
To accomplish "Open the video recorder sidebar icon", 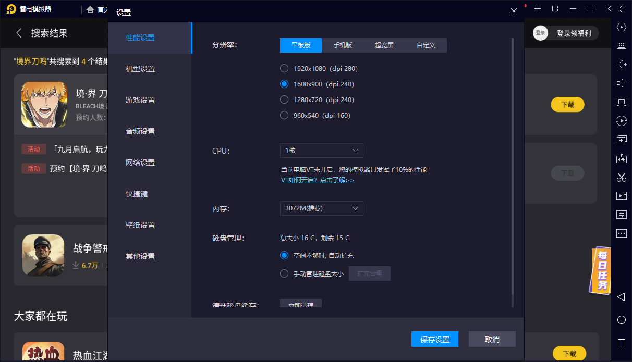I will tap(621, 196).
